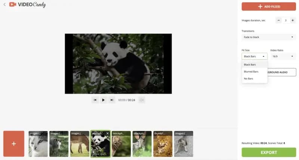Open the Video Ratio dropdown
This screenshot has height=160, width=299.
pos(283,56)
